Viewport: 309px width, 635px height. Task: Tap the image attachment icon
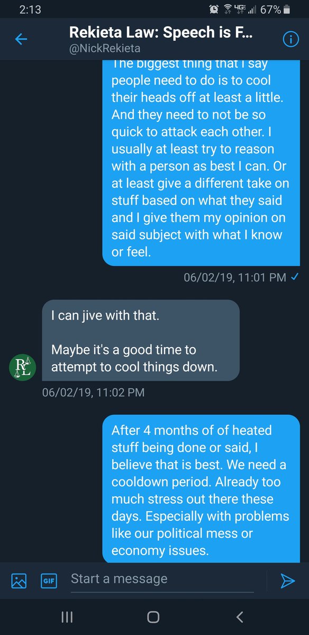click(19, 580)
